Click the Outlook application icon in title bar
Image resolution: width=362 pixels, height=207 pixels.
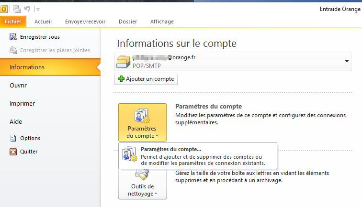(x=4, y=9)
